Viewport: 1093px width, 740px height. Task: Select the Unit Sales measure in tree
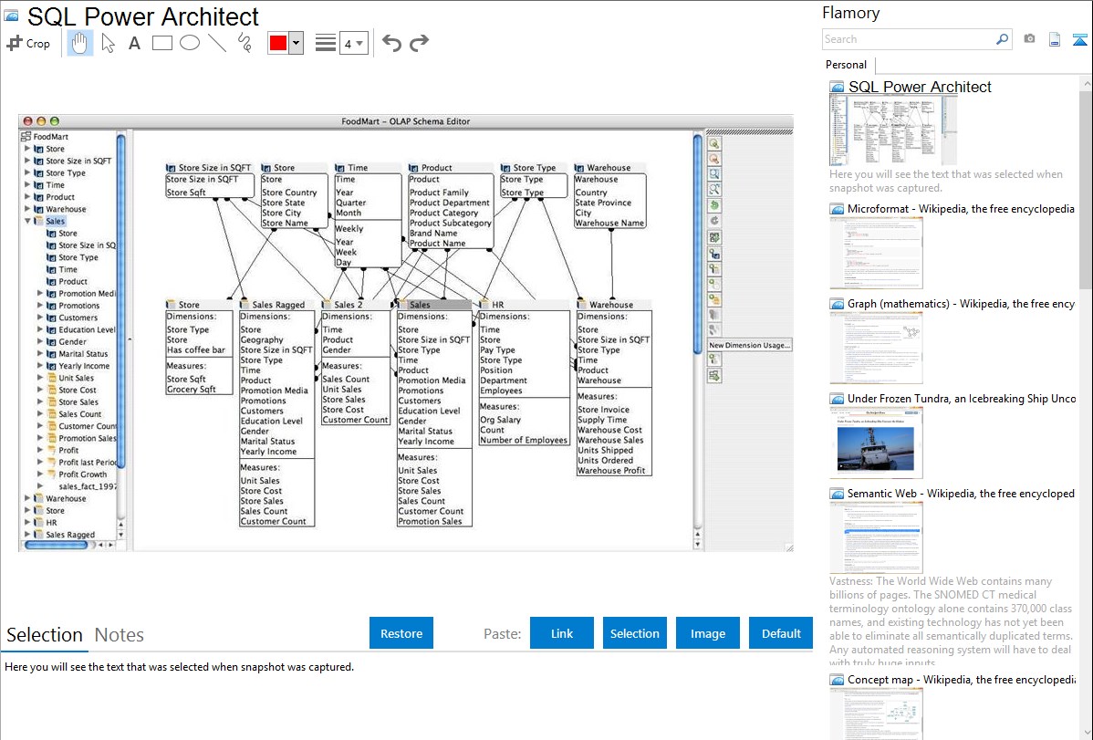76,378
